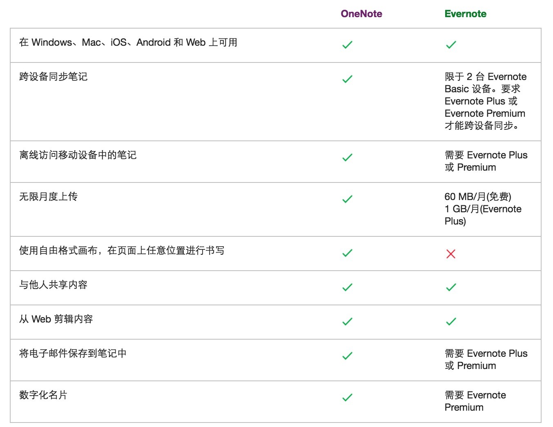Click OneNote checkmark for 使用自由格式画布 row
The image size is (553, 427).
[347, 253]
